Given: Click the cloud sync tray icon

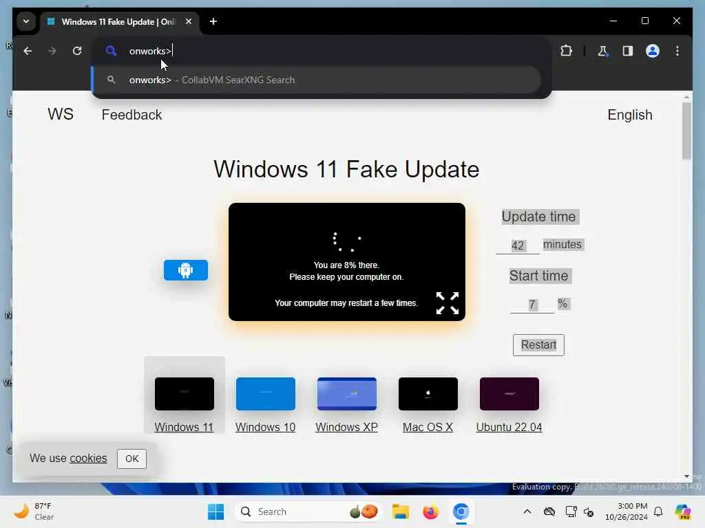Looking at the screenshot, I should [x=549, y=511].
